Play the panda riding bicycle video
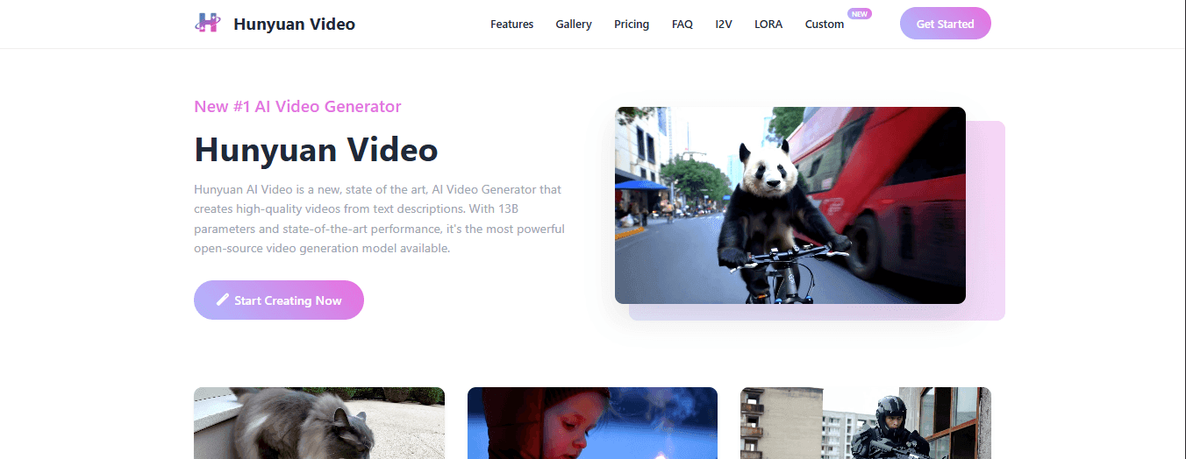 coord(790,205)
